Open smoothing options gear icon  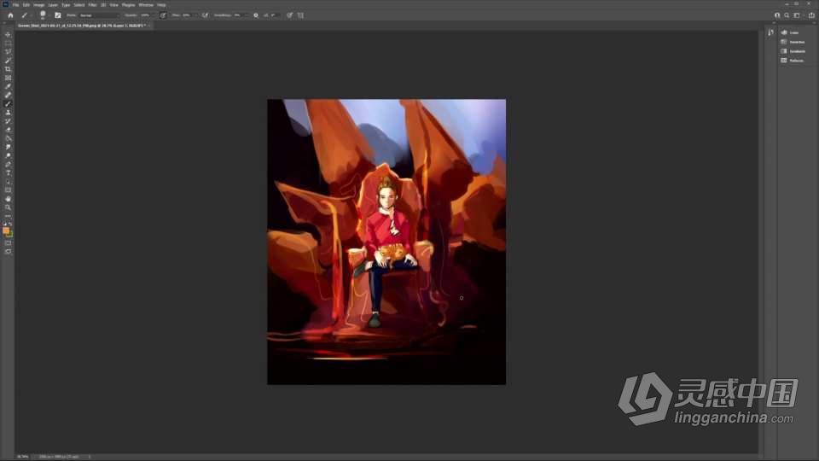pyautogui.click(x=256, y=15)
